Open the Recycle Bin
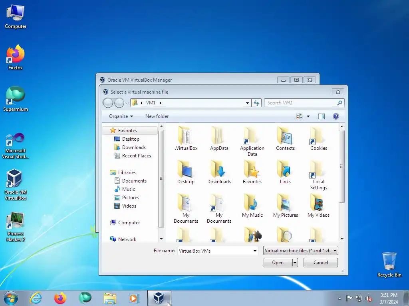 click(x=389, y=265)
